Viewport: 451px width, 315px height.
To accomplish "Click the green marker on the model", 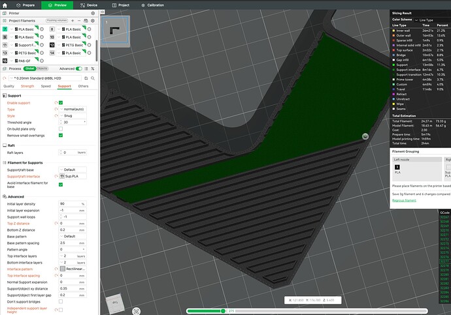I will tap(365, 136).
